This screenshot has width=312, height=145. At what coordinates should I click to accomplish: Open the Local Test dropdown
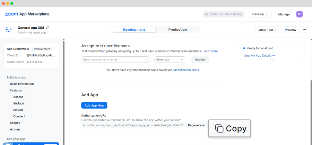267,30
